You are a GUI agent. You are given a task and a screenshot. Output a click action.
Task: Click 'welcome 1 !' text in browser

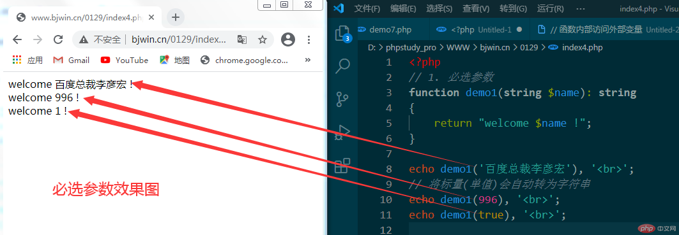point(38,111)
